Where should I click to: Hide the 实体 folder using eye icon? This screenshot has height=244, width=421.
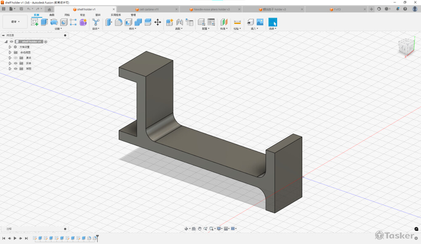(x=16, y=63)
